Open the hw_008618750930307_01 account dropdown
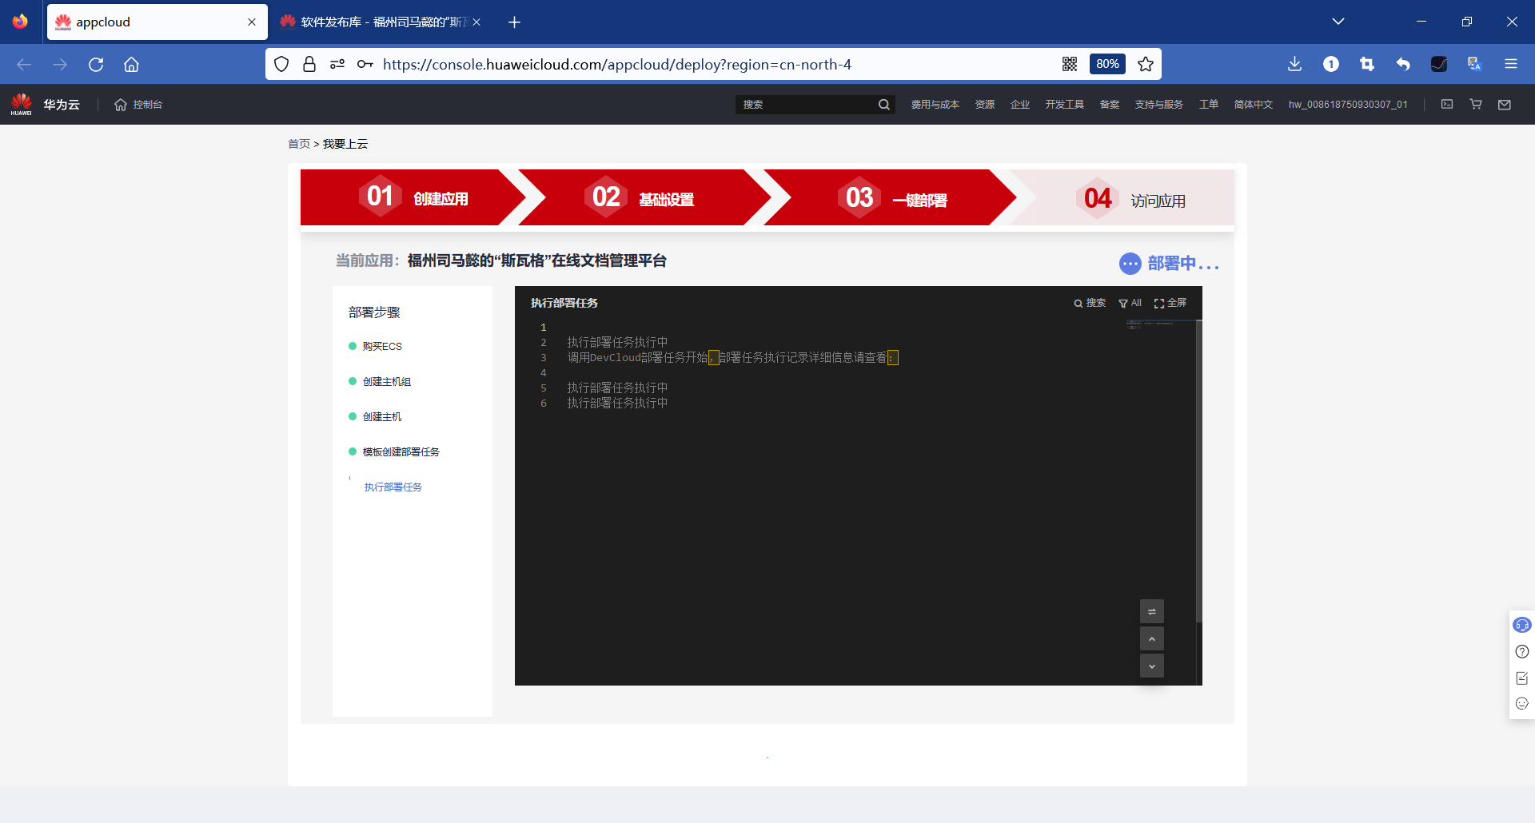The width and height of the screenshot is (1535, 823). (1347, 104)
